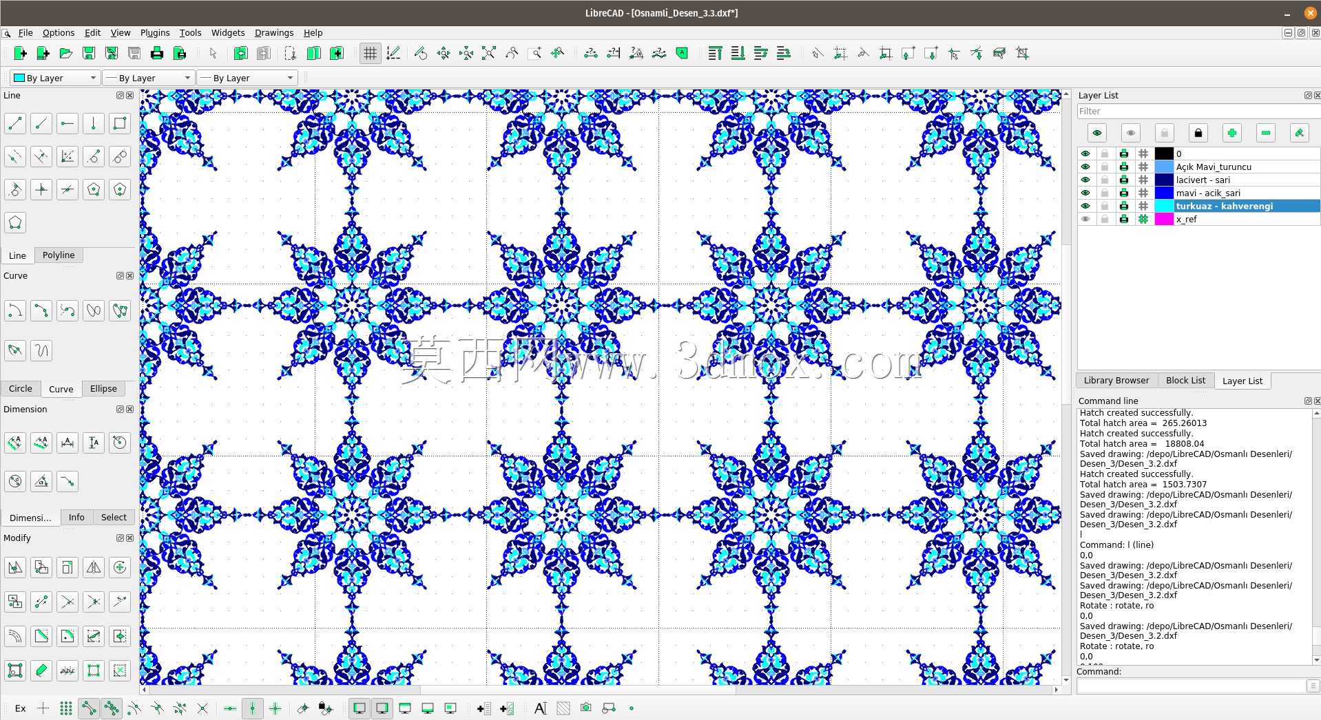Click the zoom auto icon in toolbar
1321x720 pixels.
click(488, 53)
